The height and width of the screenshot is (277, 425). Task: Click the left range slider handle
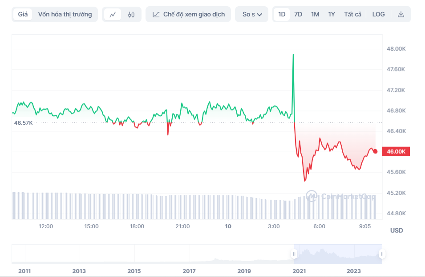[294, 254]
